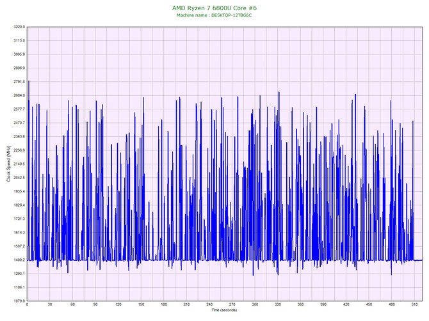The width and height of the screenshot is (429, 321).
Task: Select the y-axis value 2363.6
Action: [x=19, y=136]
